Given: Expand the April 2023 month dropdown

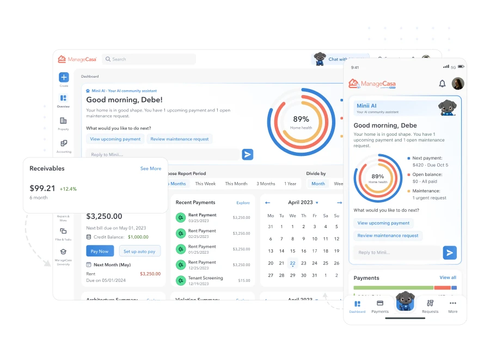Looking at the screenshot, I should 317,203.
